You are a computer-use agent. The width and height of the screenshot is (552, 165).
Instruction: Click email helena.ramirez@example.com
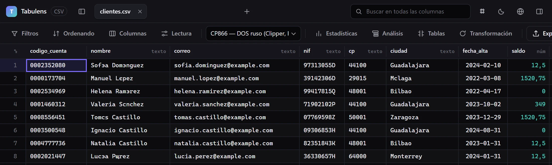[235, 91]
